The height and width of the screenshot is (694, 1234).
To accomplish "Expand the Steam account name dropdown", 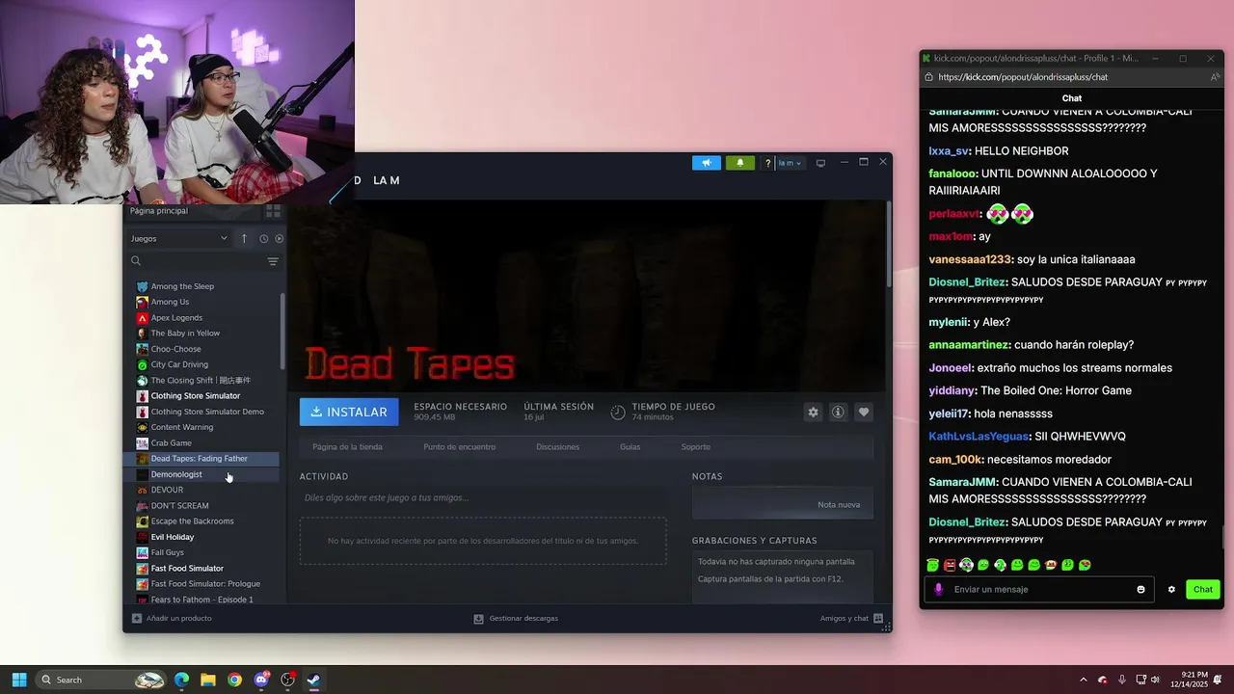I will tap(790, 163).
